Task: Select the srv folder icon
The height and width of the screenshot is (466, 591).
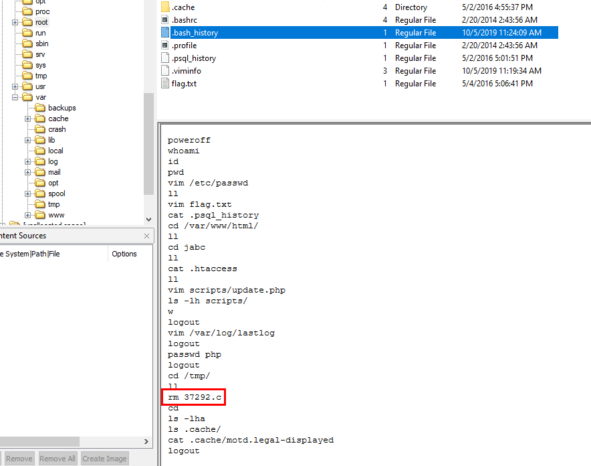Action: [x=27, y=55]
